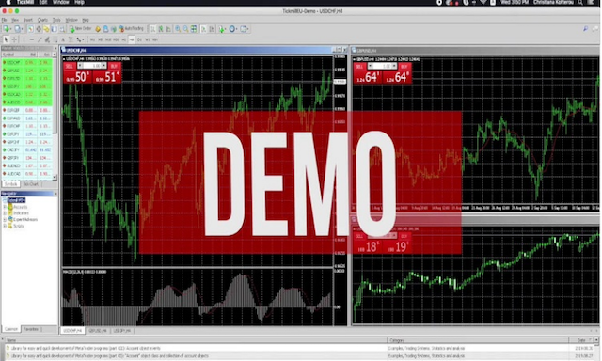Open the new chart dropdown icon
Viewport: 602px width, 361px height.
7,29
